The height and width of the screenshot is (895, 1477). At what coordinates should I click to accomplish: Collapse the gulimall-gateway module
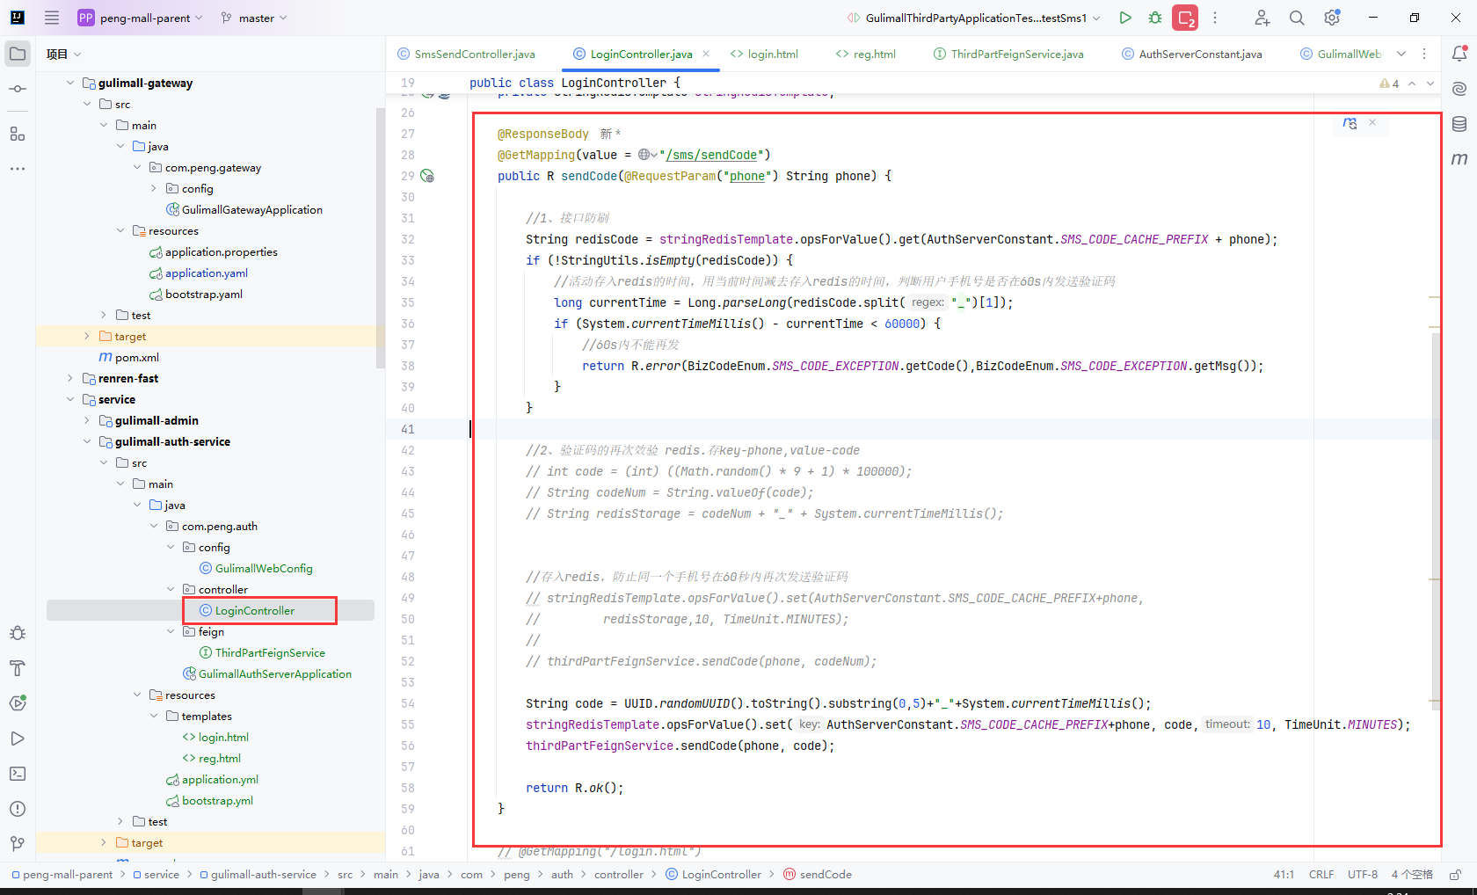(70, 83)
